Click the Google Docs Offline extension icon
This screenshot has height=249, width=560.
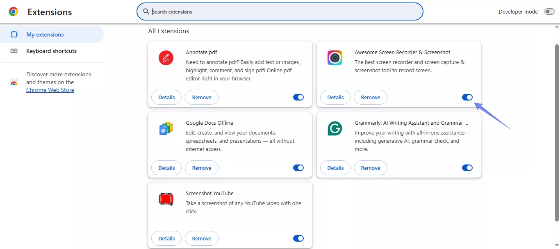[x=166, y=128]
